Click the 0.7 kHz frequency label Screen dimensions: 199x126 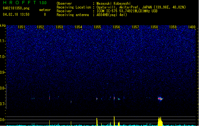point(3,104)
